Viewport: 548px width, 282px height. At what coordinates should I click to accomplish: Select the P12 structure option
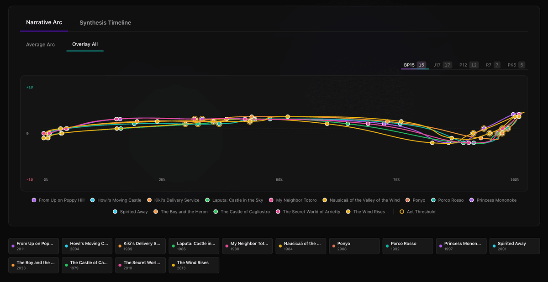point(469,65)
